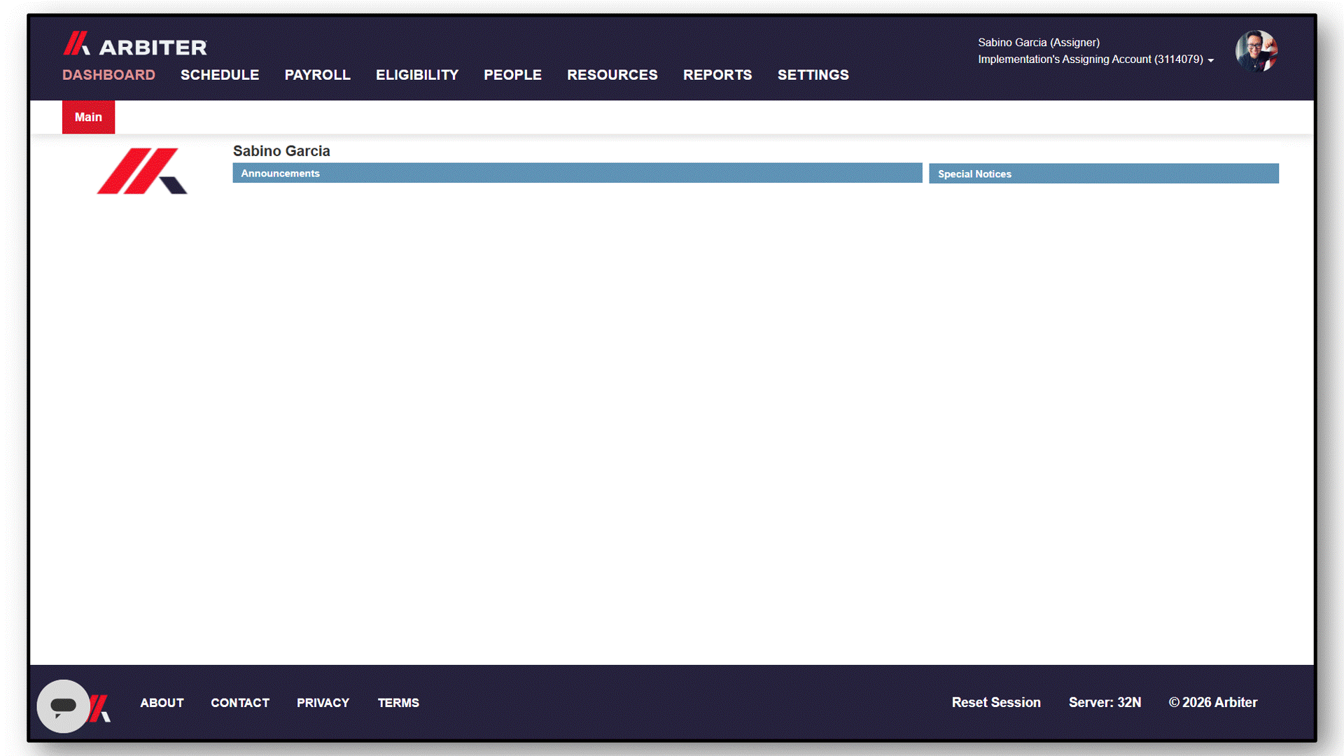Viewport: 1344px width, 756px height.
Task: Open the Reports menu
Action: coord(717,75)
